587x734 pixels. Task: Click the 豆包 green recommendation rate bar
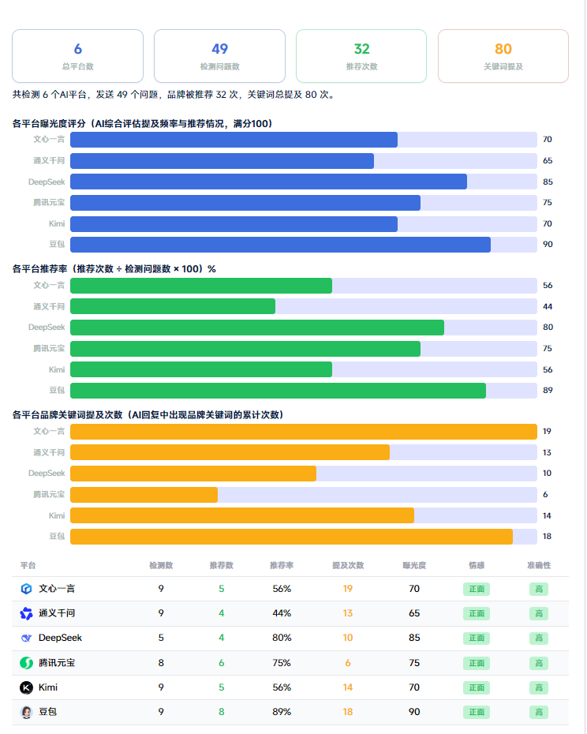pyautogui.click(x=303, y=391)
